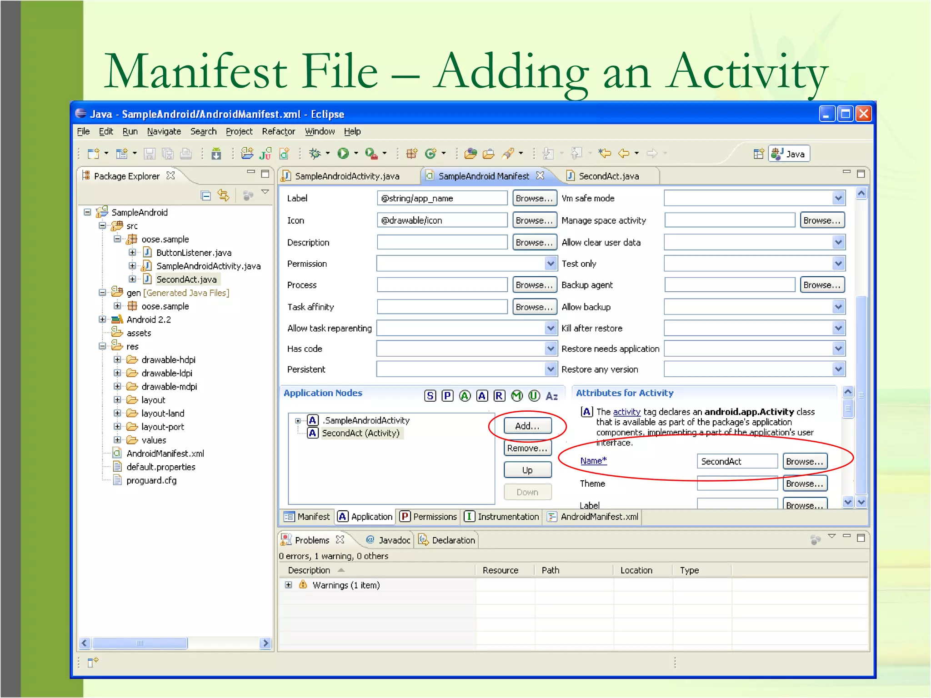Click Browse next to Label field
The height and width of the screenshot is (698, 931).
tap(535, 198)
